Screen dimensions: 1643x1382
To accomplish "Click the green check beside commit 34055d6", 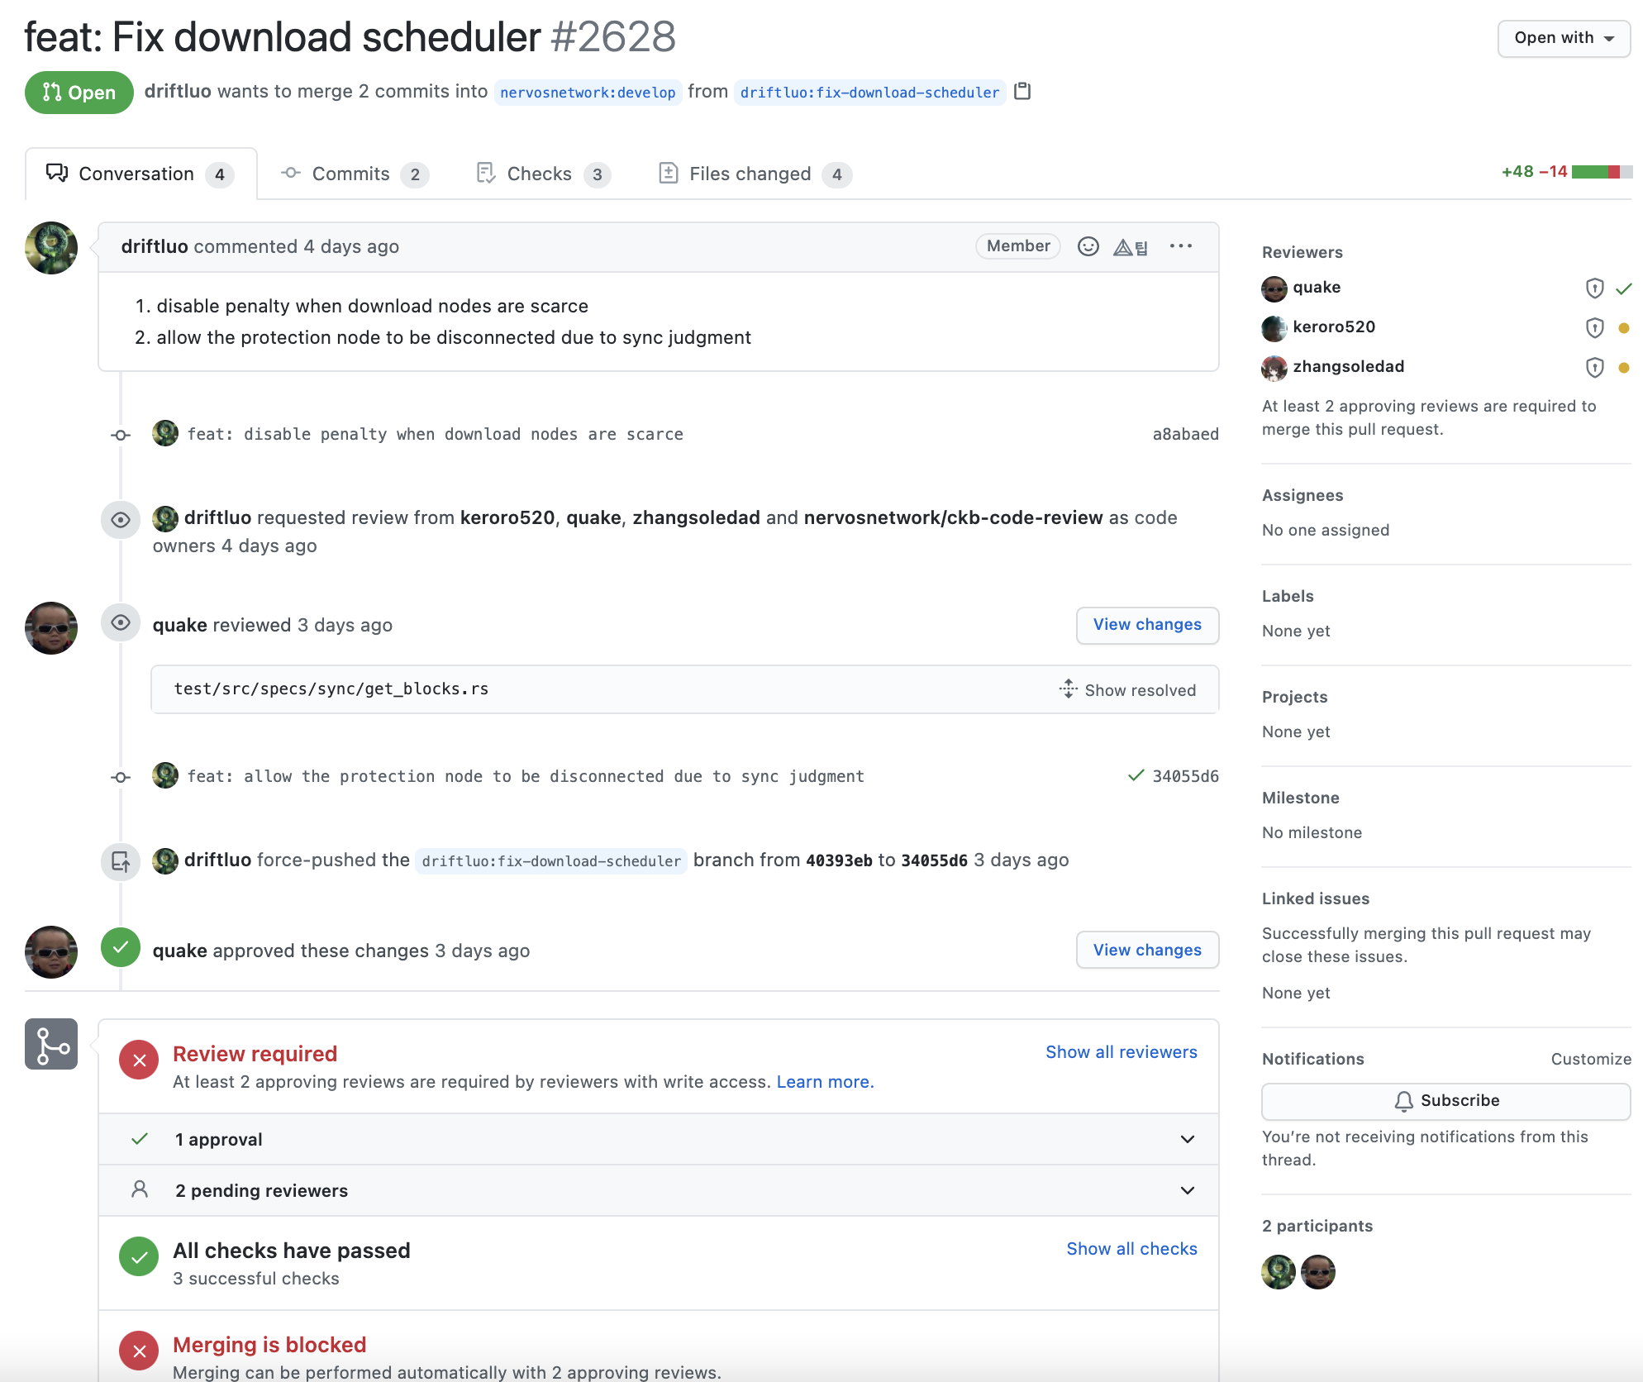I will coord(1136,775).
